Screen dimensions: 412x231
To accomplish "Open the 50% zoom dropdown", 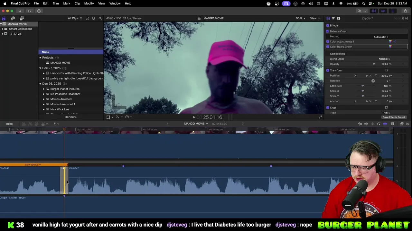I will (x=301, y=18).
